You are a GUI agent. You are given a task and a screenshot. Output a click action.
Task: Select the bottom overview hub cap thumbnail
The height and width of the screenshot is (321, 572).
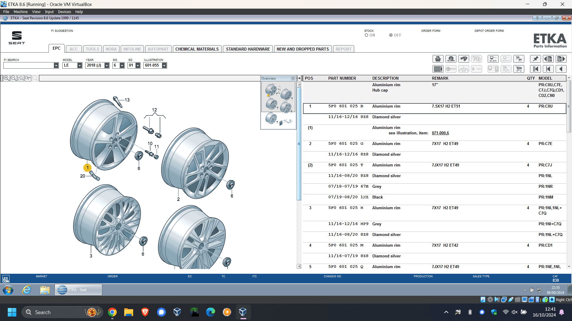pyautogui.click(x=278, y=120)
